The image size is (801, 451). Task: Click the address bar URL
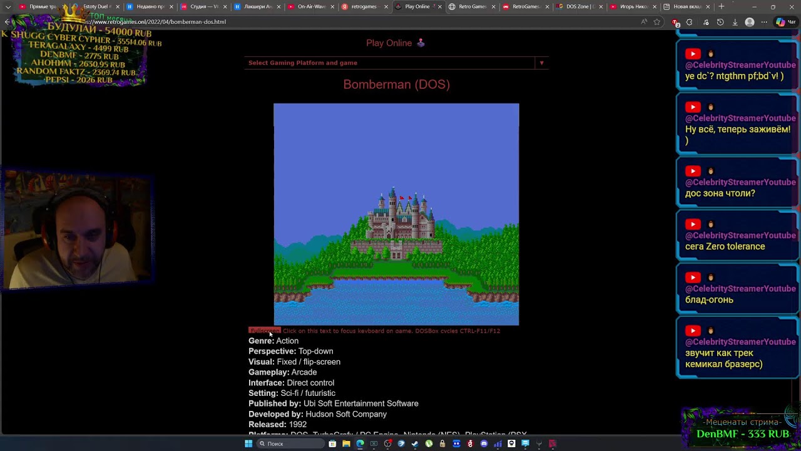tap(156, 22)
